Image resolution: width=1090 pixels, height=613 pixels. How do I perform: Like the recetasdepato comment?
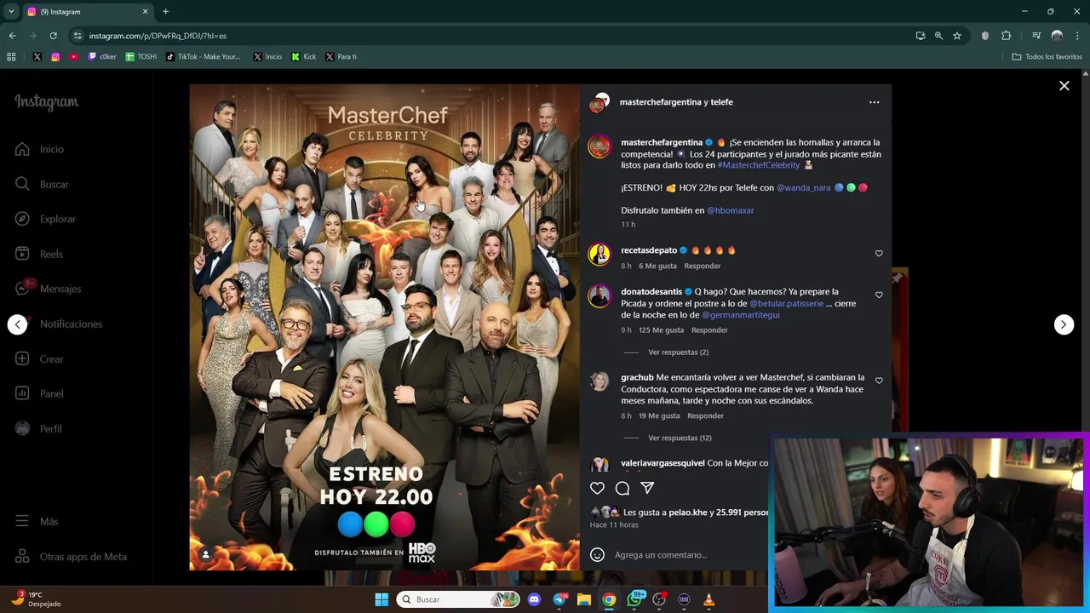click(x=879, y=253)
